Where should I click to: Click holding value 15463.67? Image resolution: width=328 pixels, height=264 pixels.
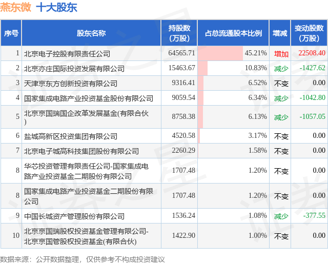(181, 68)
